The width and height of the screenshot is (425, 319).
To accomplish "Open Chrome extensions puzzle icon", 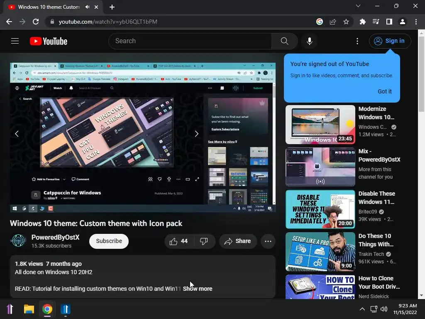I will (362, 22).
